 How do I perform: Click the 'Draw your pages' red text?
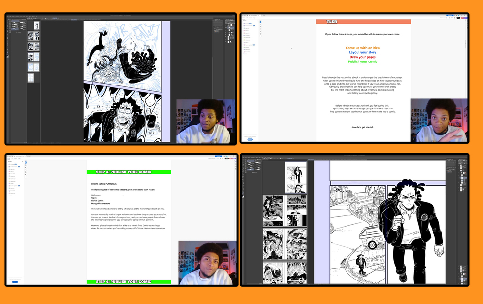(x=362, y=57)
